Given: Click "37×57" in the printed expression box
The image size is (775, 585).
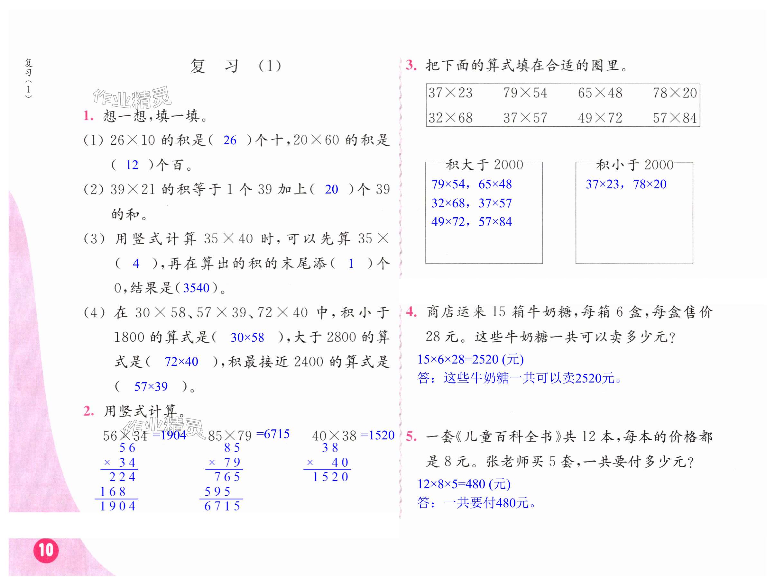Looking at the screenshot, I should (525, 118).
